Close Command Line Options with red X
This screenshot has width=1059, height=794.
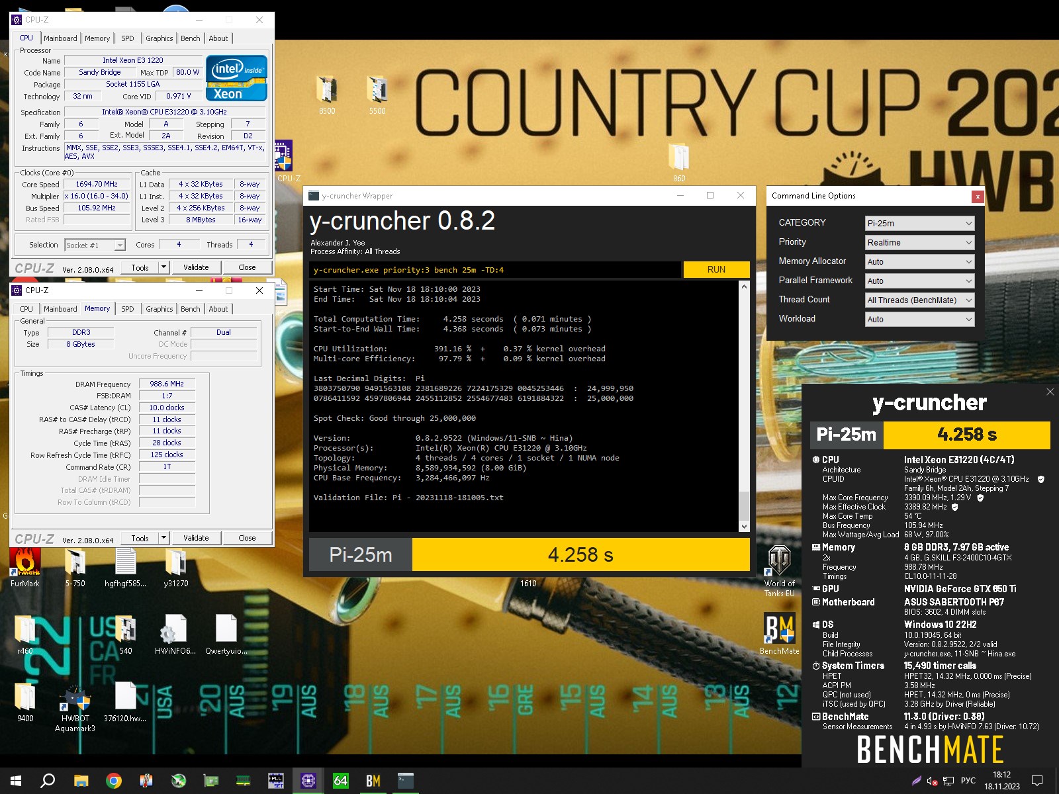[x=978, y=197]
